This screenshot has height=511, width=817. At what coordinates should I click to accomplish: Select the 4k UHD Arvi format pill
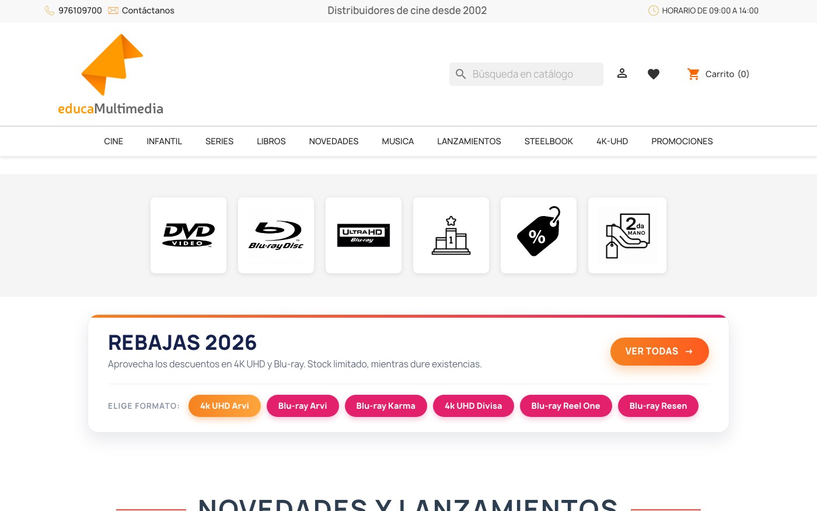pos(225,406)
